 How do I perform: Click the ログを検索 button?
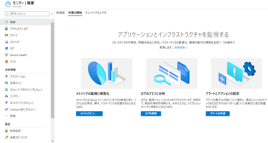(x=151, y=114)
